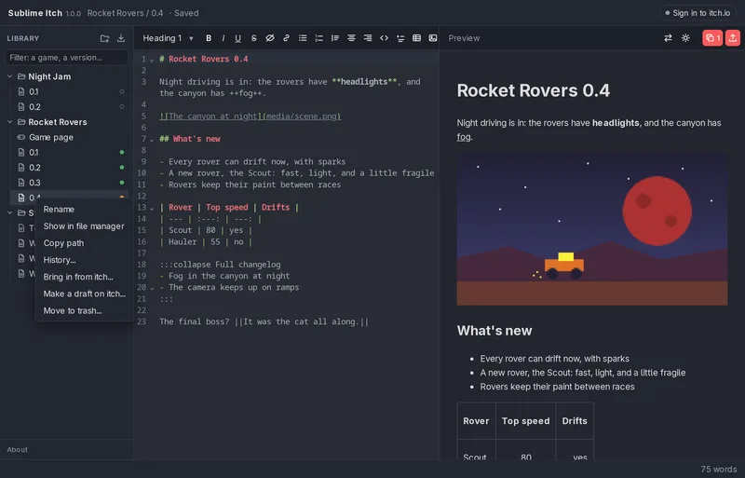
Task: Create a new folder in the Library
Action: 104,38
